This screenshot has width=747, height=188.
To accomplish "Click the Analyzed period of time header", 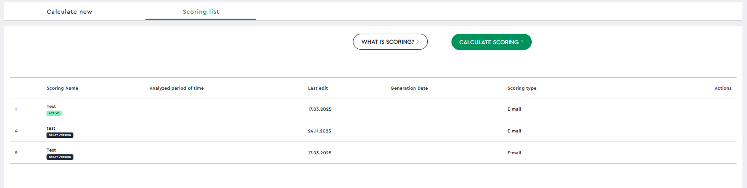I will pyautogui.click(x=176, y=88).
